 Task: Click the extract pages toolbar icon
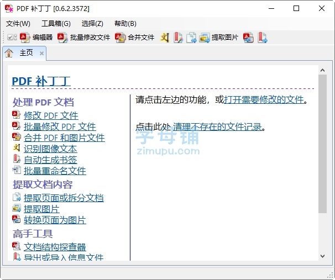(191, 38)
